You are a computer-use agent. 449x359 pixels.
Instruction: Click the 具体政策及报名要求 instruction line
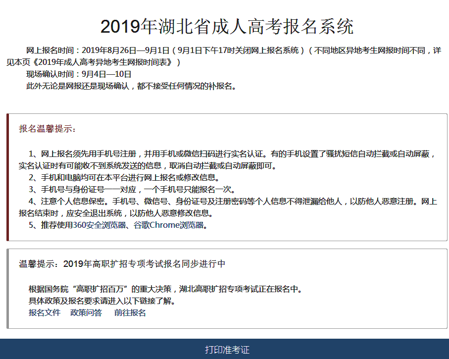click(102, 301)
